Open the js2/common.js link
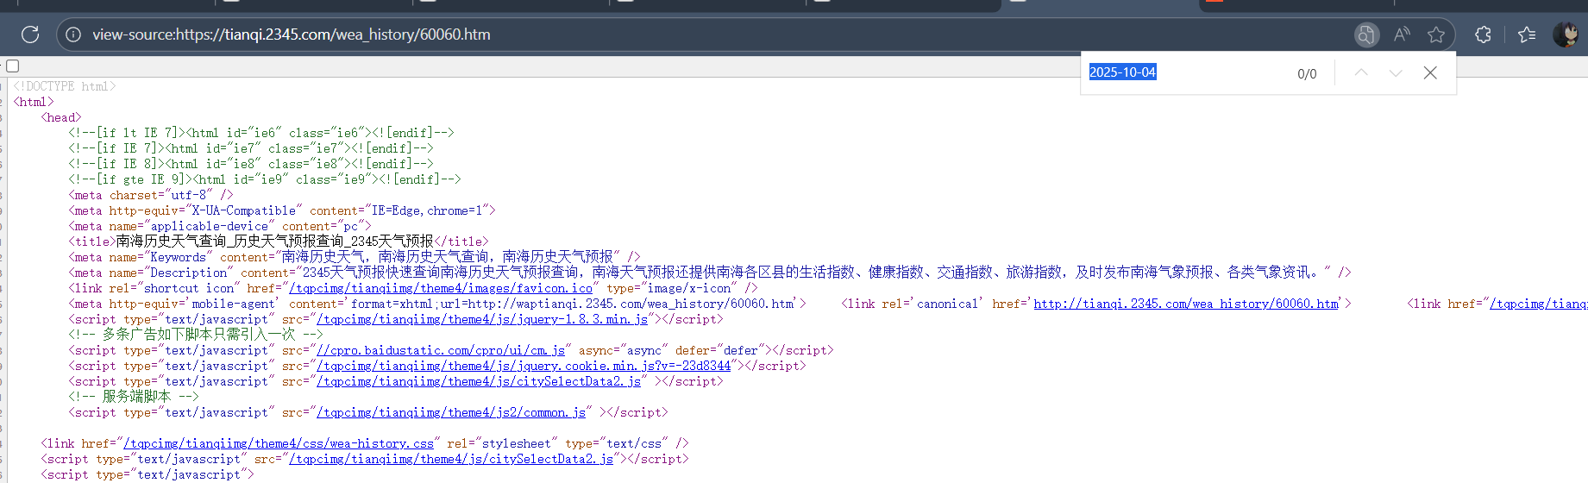This screenshot has width=1588, height=483. (451, 412)
